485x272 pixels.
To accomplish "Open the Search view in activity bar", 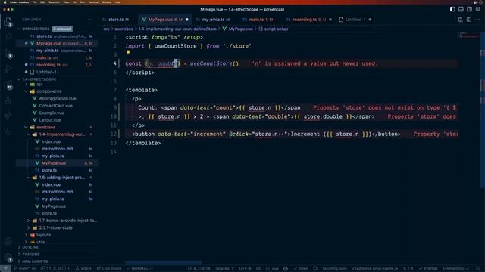I will click(x=8, y=37).
